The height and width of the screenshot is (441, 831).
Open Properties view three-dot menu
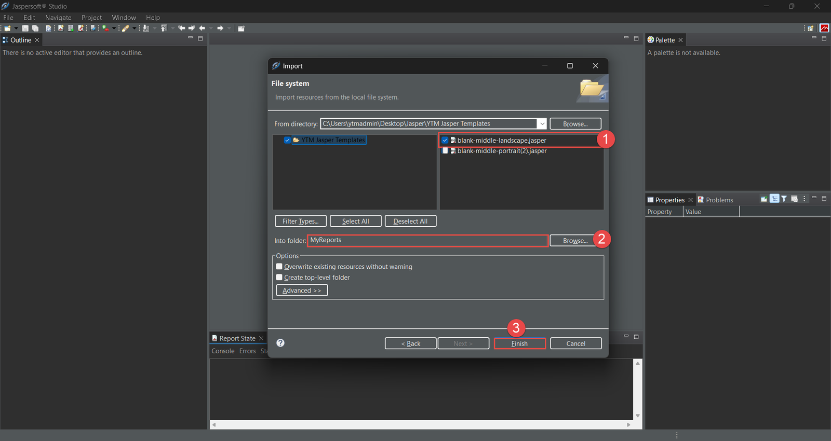click(805, 199)
